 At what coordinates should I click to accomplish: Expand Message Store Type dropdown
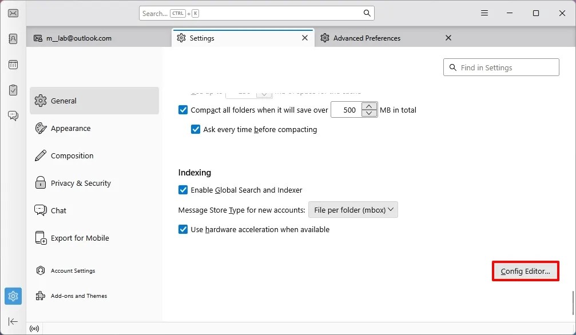coord(353,210)
